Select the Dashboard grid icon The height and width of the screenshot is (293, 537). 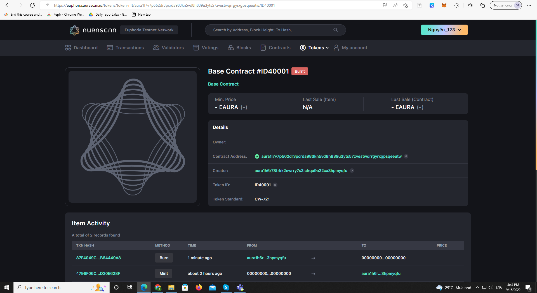pos(68,48)
